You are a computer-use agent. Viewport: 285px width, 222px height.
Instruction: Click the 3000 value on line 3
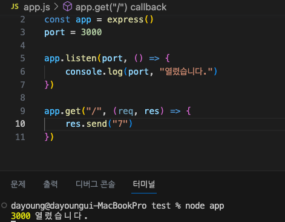(x=91, y=32)
